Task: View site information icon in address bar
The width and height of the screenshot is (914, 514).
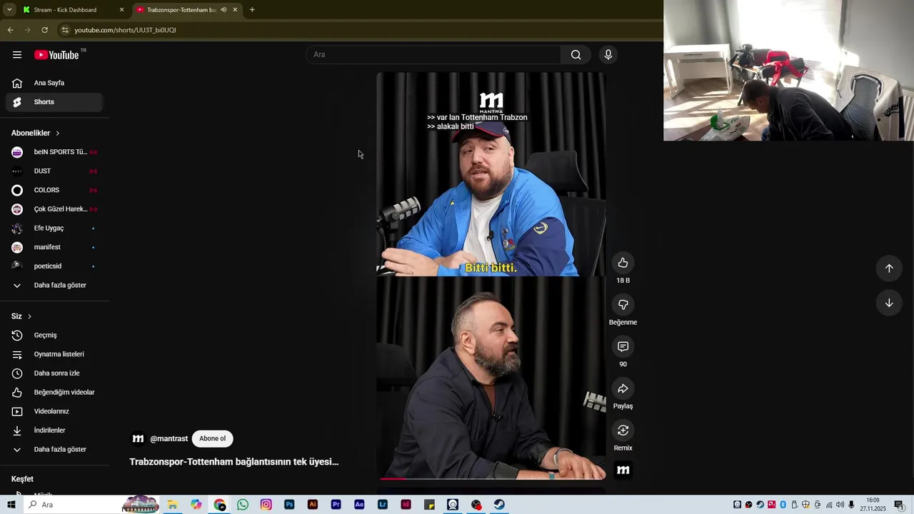Action: (x=65, y=30)
